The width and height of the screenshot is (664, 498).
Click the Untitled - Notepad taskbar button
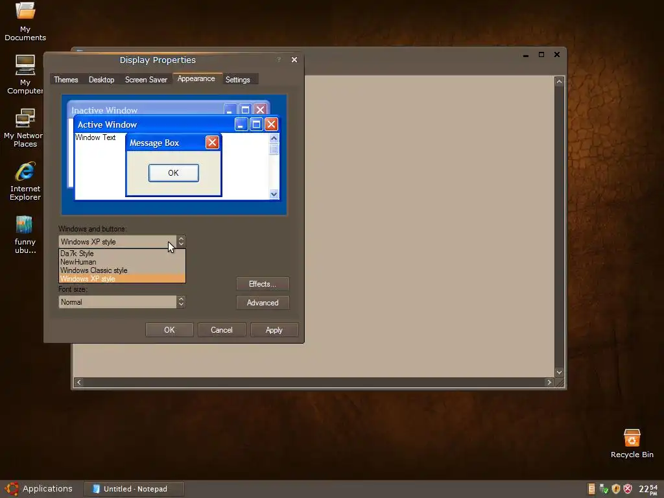[134, 489]
